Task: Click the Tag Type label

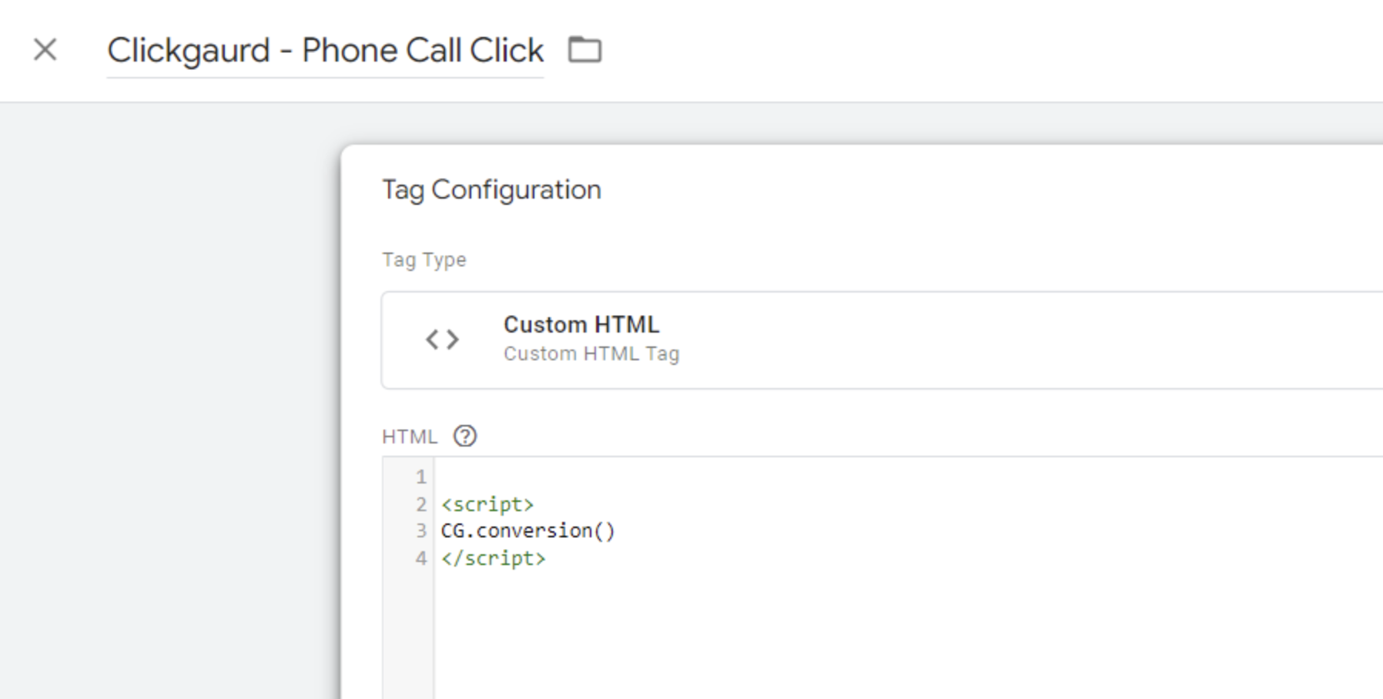Action: (x=424, y=259)
